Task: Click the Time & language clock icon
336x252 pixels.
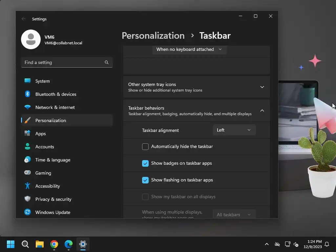Action: click(28, 160)
